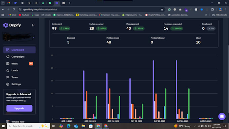The image size is (229, 129).
Task: Open the apps grid in bookmarks bar
Action: [3, 15]
